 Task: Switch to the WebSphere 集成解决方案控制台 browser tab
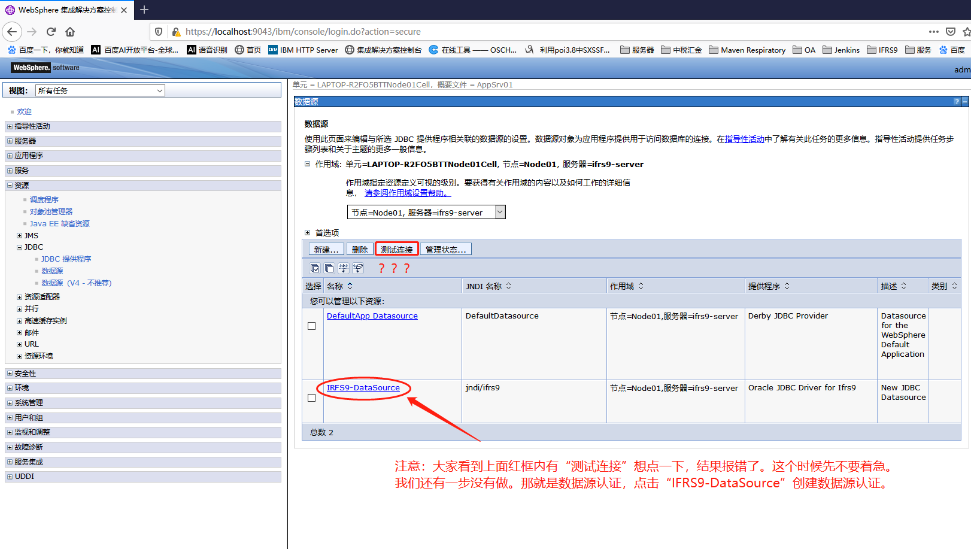coord(66,10)
